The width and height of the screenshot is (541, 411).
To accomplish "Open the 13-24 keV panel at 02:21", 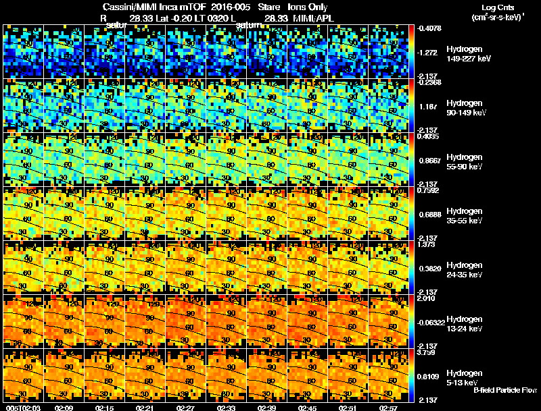I will 145,322.
